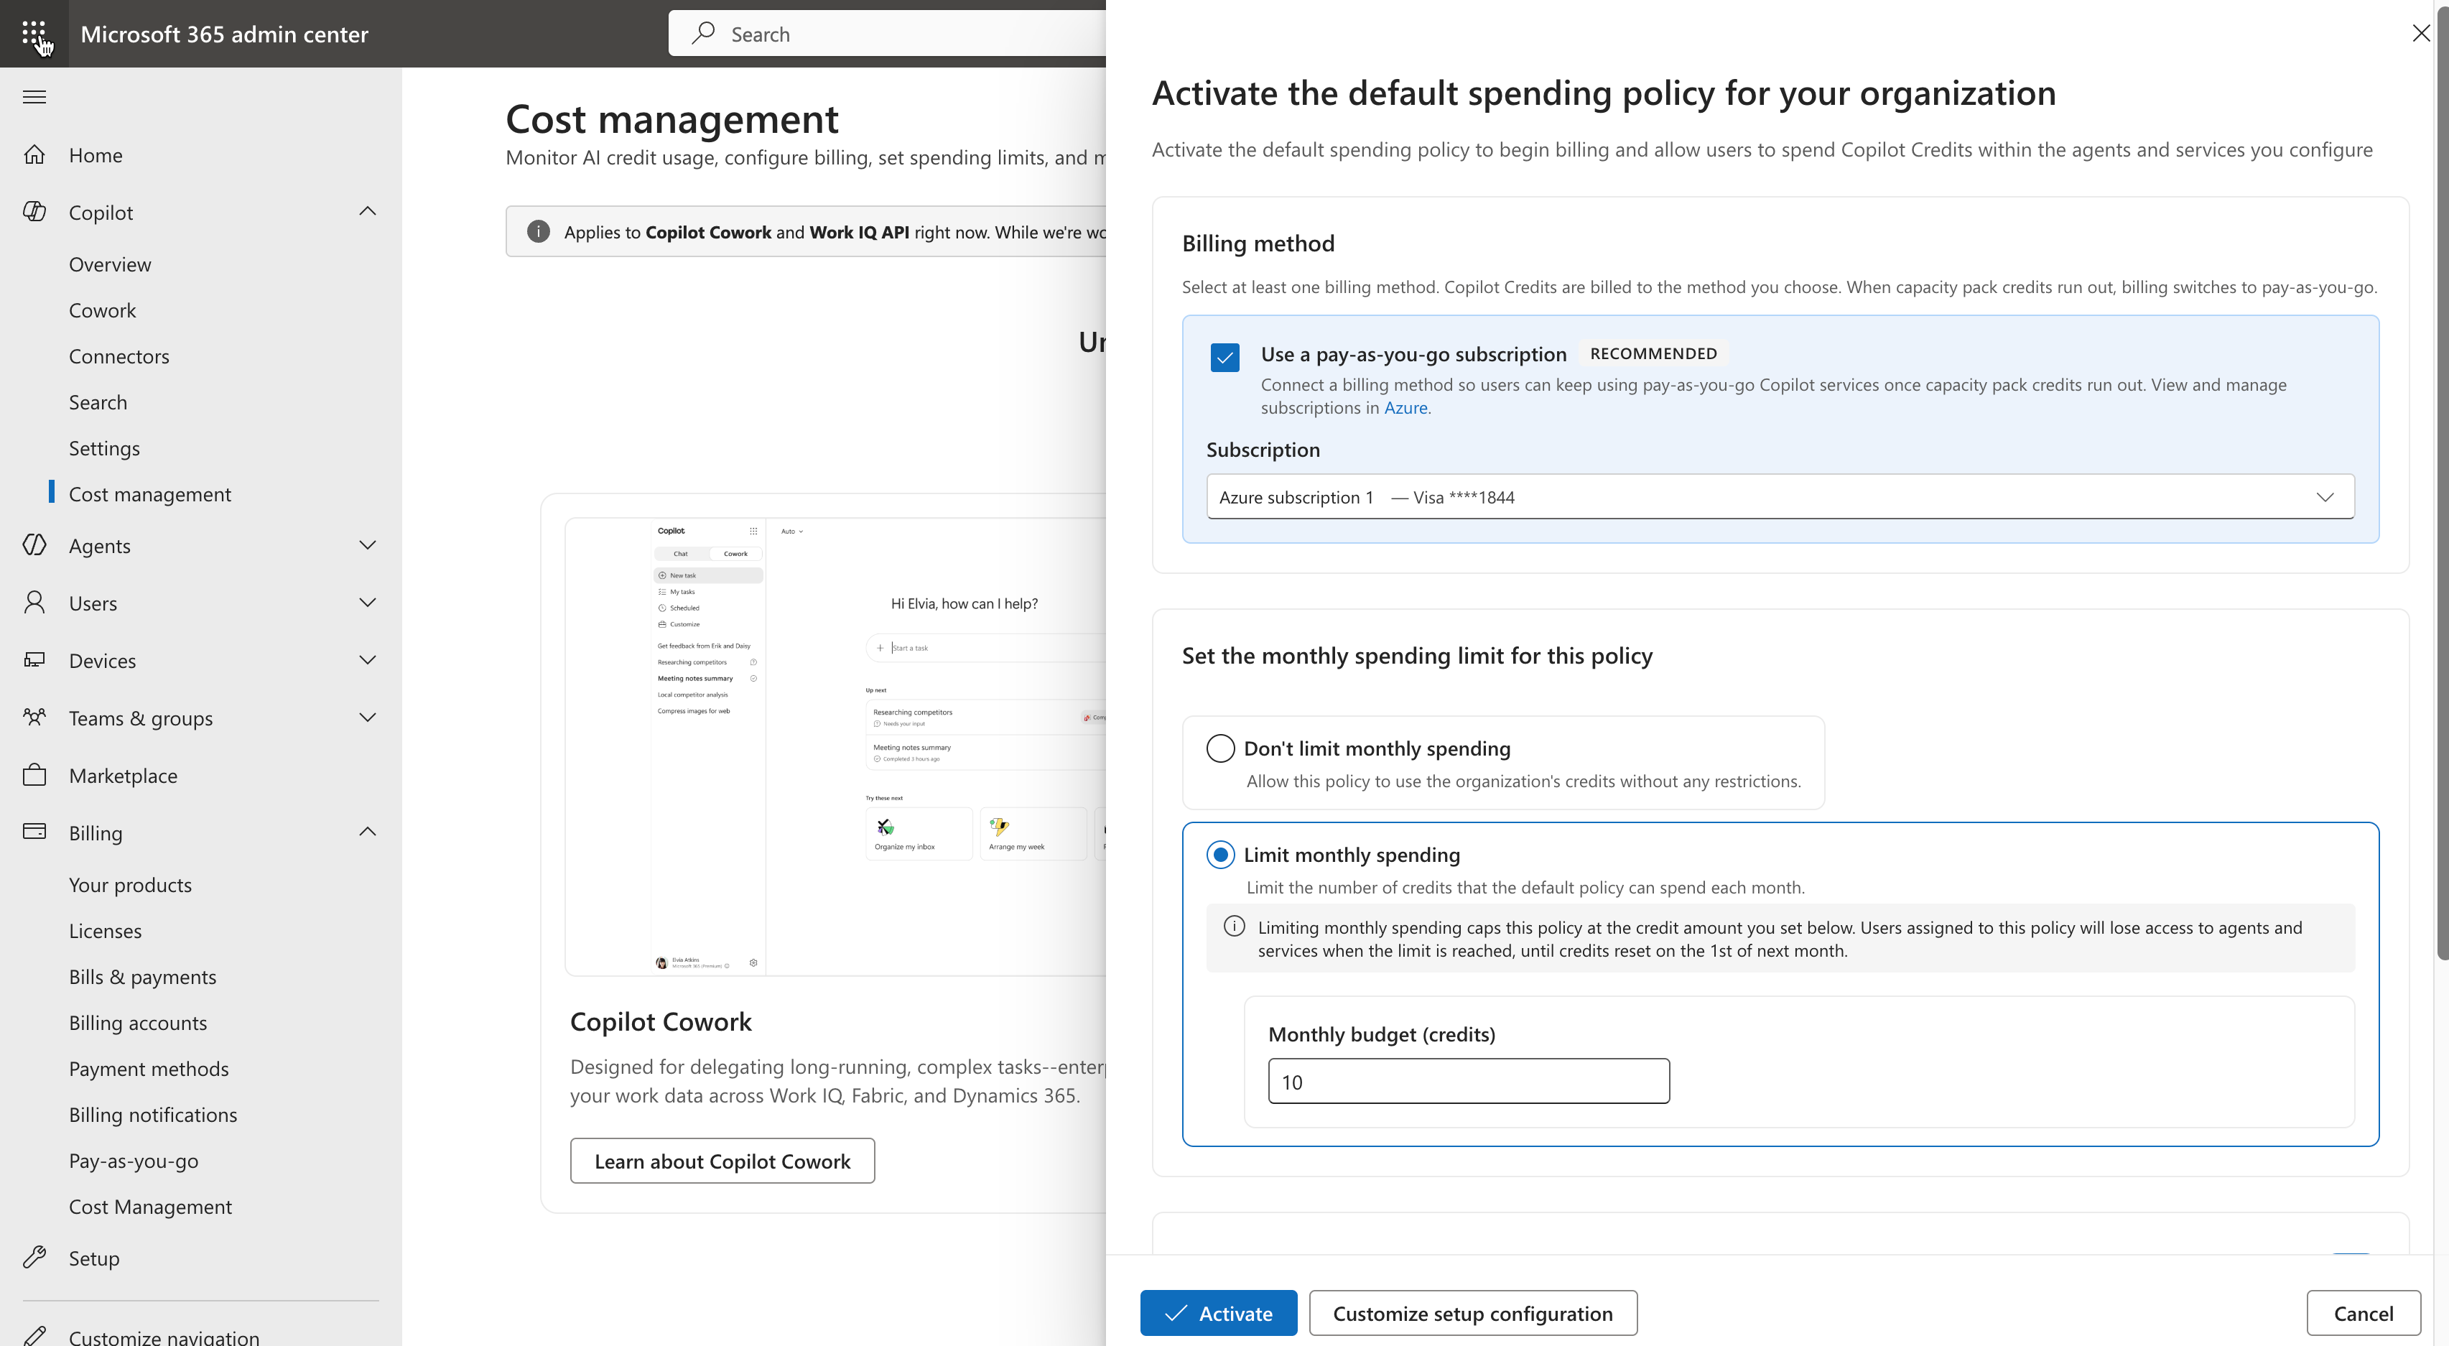This screenshot has width=2449, height=1346.
Task: Open Cowork under Copilot
Action: point(102,311)
